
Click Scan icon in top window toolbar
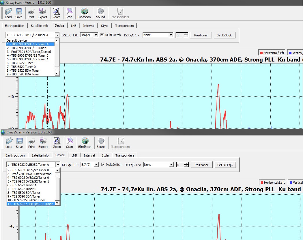69,11
